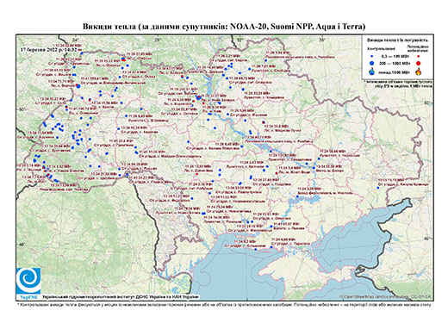The height and width of the screenshot is (317, 448).
Task: Click the OpenStreetMap contributors attribution
Action: click(386, 296)
